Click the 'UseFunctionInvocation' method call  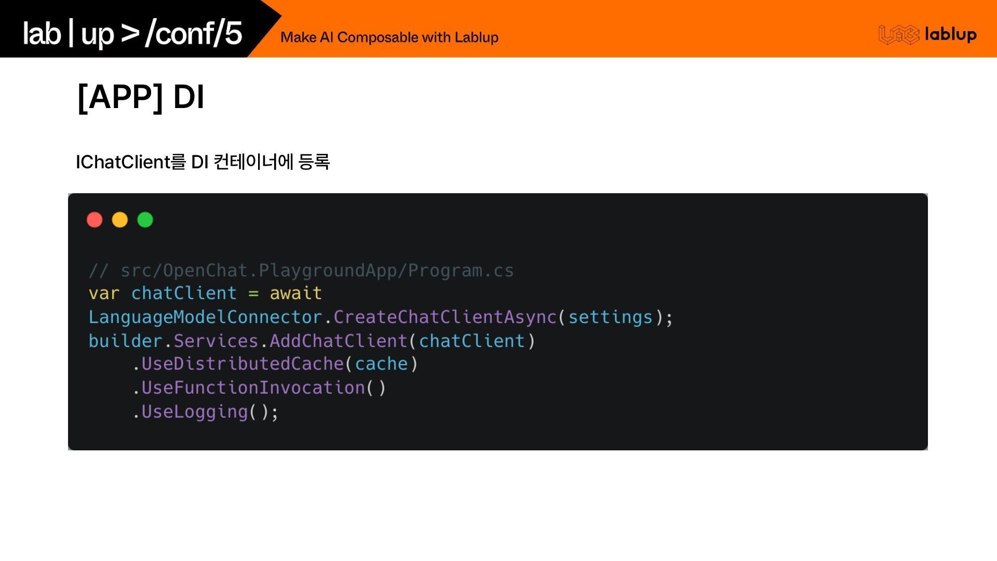[x=253, y=388]
